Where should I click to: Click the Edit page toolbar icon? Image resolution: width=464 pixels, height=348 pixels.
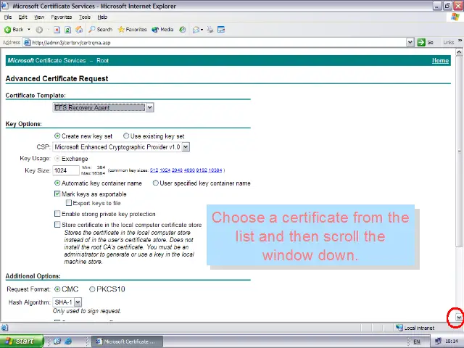(x=221, y=30)
